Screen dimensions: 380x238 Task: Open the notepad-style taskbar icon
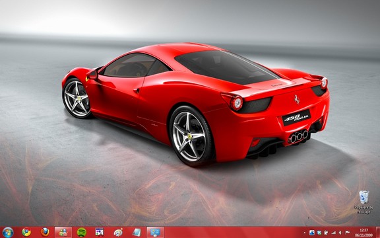(137, 233)
